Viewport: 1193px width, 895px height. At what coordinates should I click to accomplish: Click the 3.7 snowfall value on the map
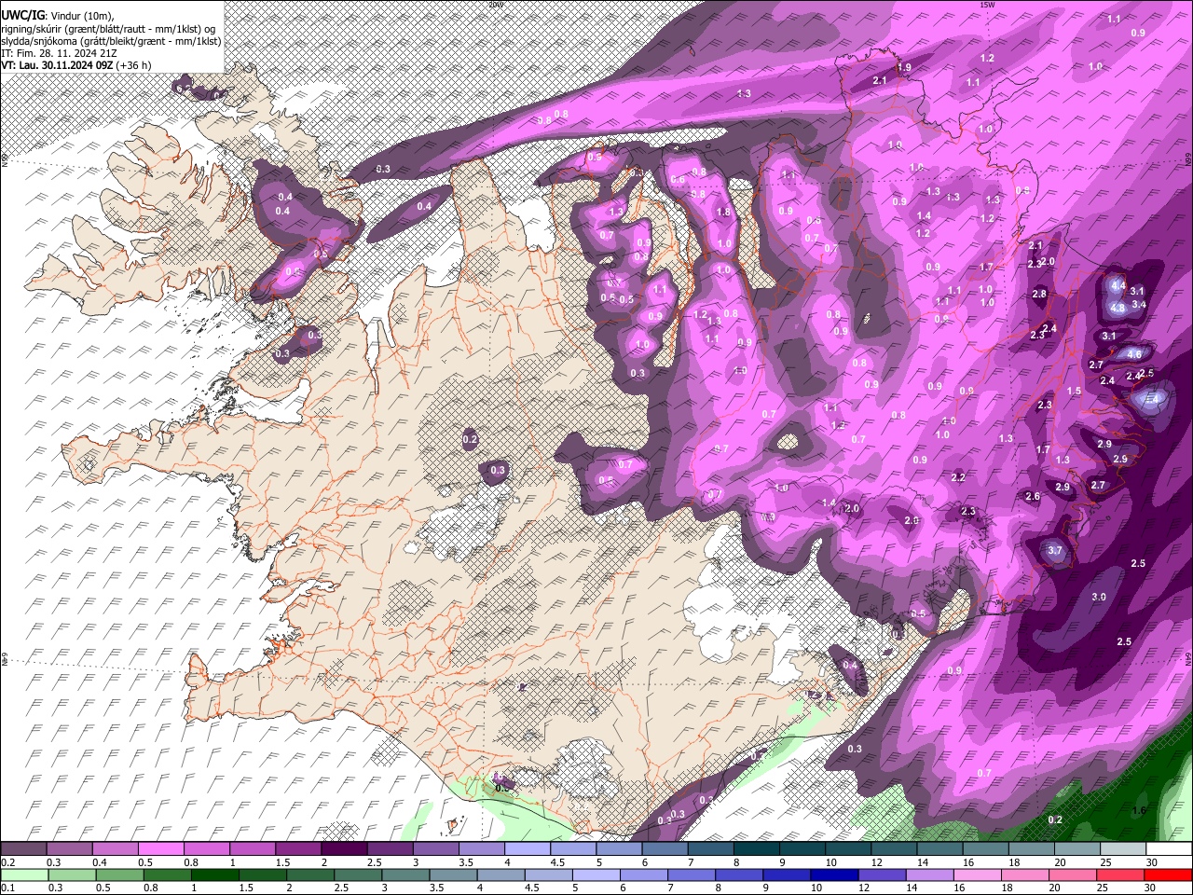pyautogui.click(x=1055, y=551)
